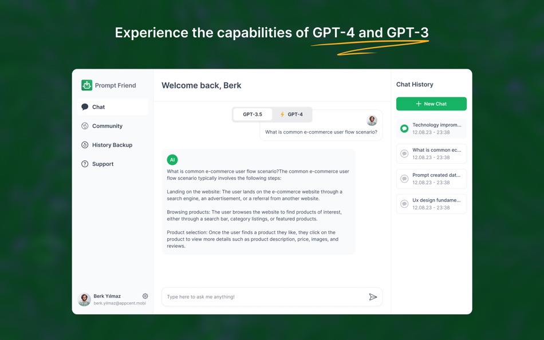Click the 'Browsing products' paragraph
This screenshot has height=340, width=544.
[x=254, y=215]
